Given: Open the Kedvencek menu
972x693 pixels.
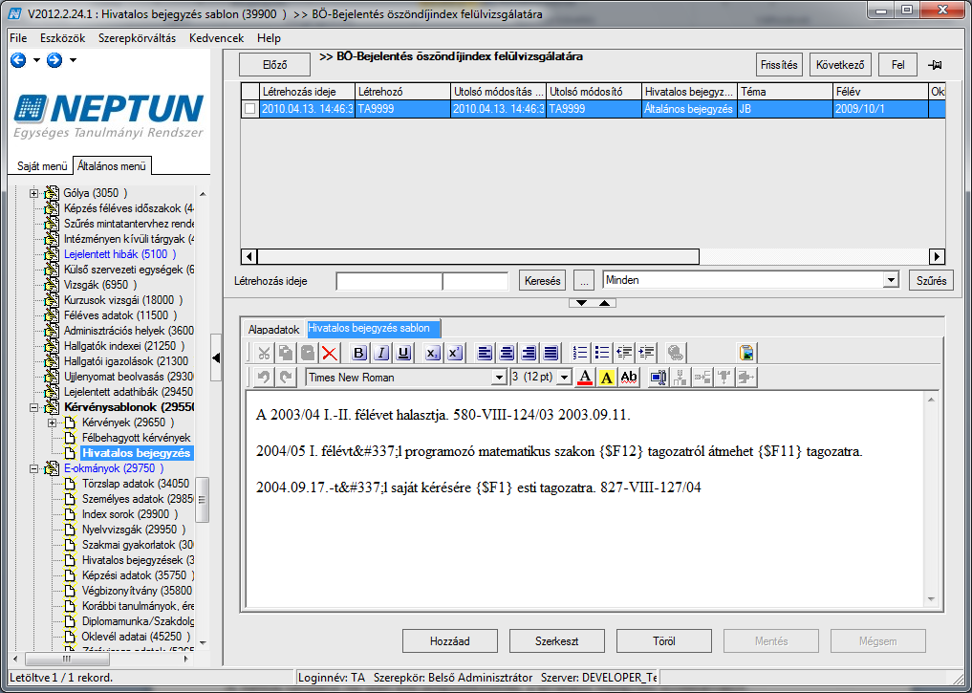Looking at the screenshot, I should (x=216, y=38).
